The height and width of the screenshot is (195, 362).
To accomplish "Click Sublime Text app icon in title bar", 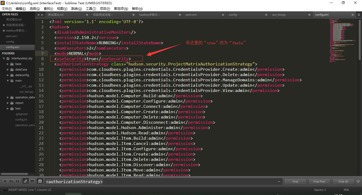I will tap(3, 3).
